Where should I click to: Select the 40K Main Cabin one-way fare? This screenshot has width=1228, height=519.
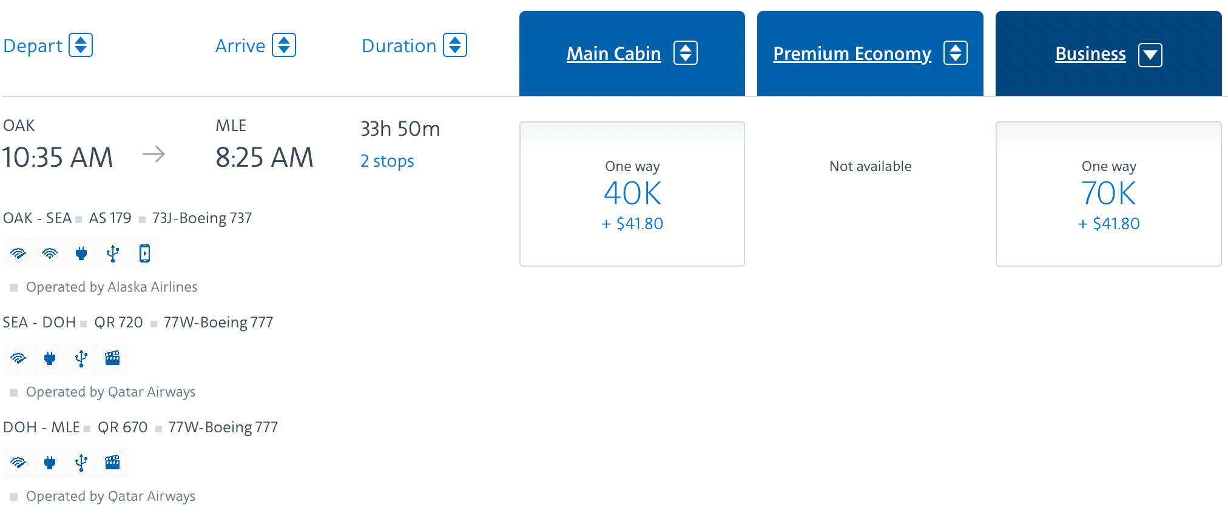click(x=632, y=194)
